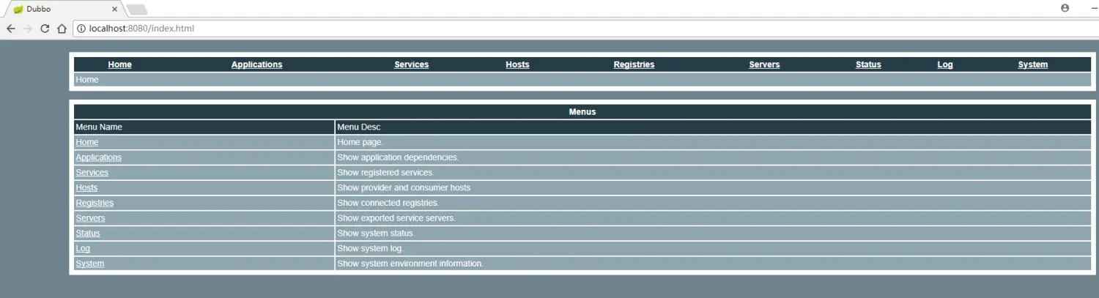Open Applications in the top navigation bar
The height and width of the screenshot is (298, 1099).
tap(256, 64)
